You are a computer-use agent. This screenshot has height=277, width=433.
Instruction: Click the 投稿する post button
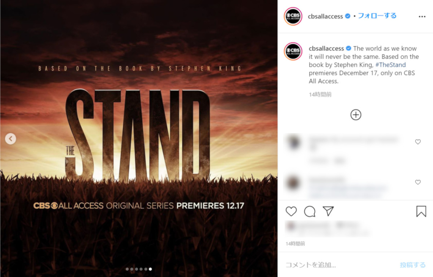413,265
